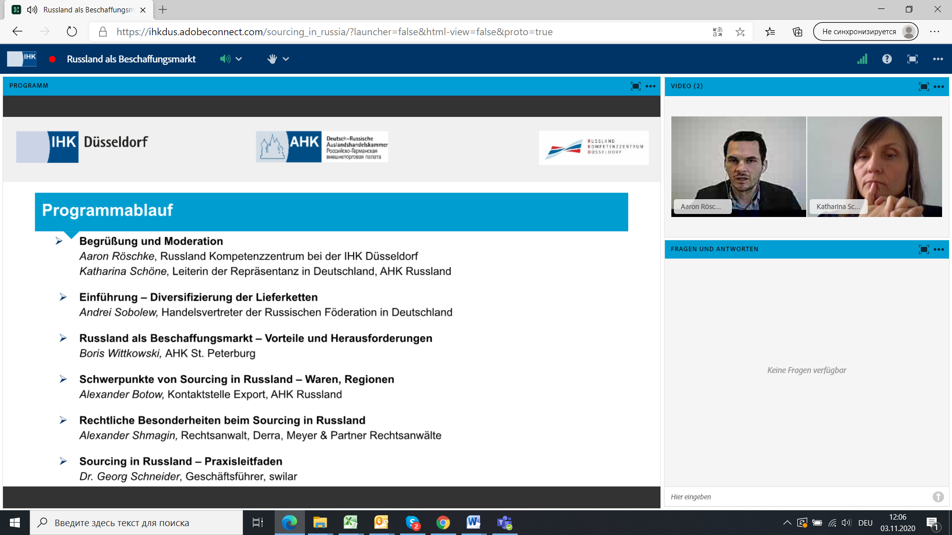
Task: Maximize the Video pod
Action: coord(924,87)
